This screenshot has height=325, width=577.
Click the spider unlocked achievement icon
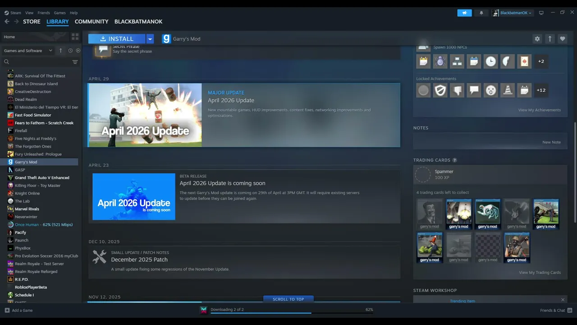pos(440,61)
